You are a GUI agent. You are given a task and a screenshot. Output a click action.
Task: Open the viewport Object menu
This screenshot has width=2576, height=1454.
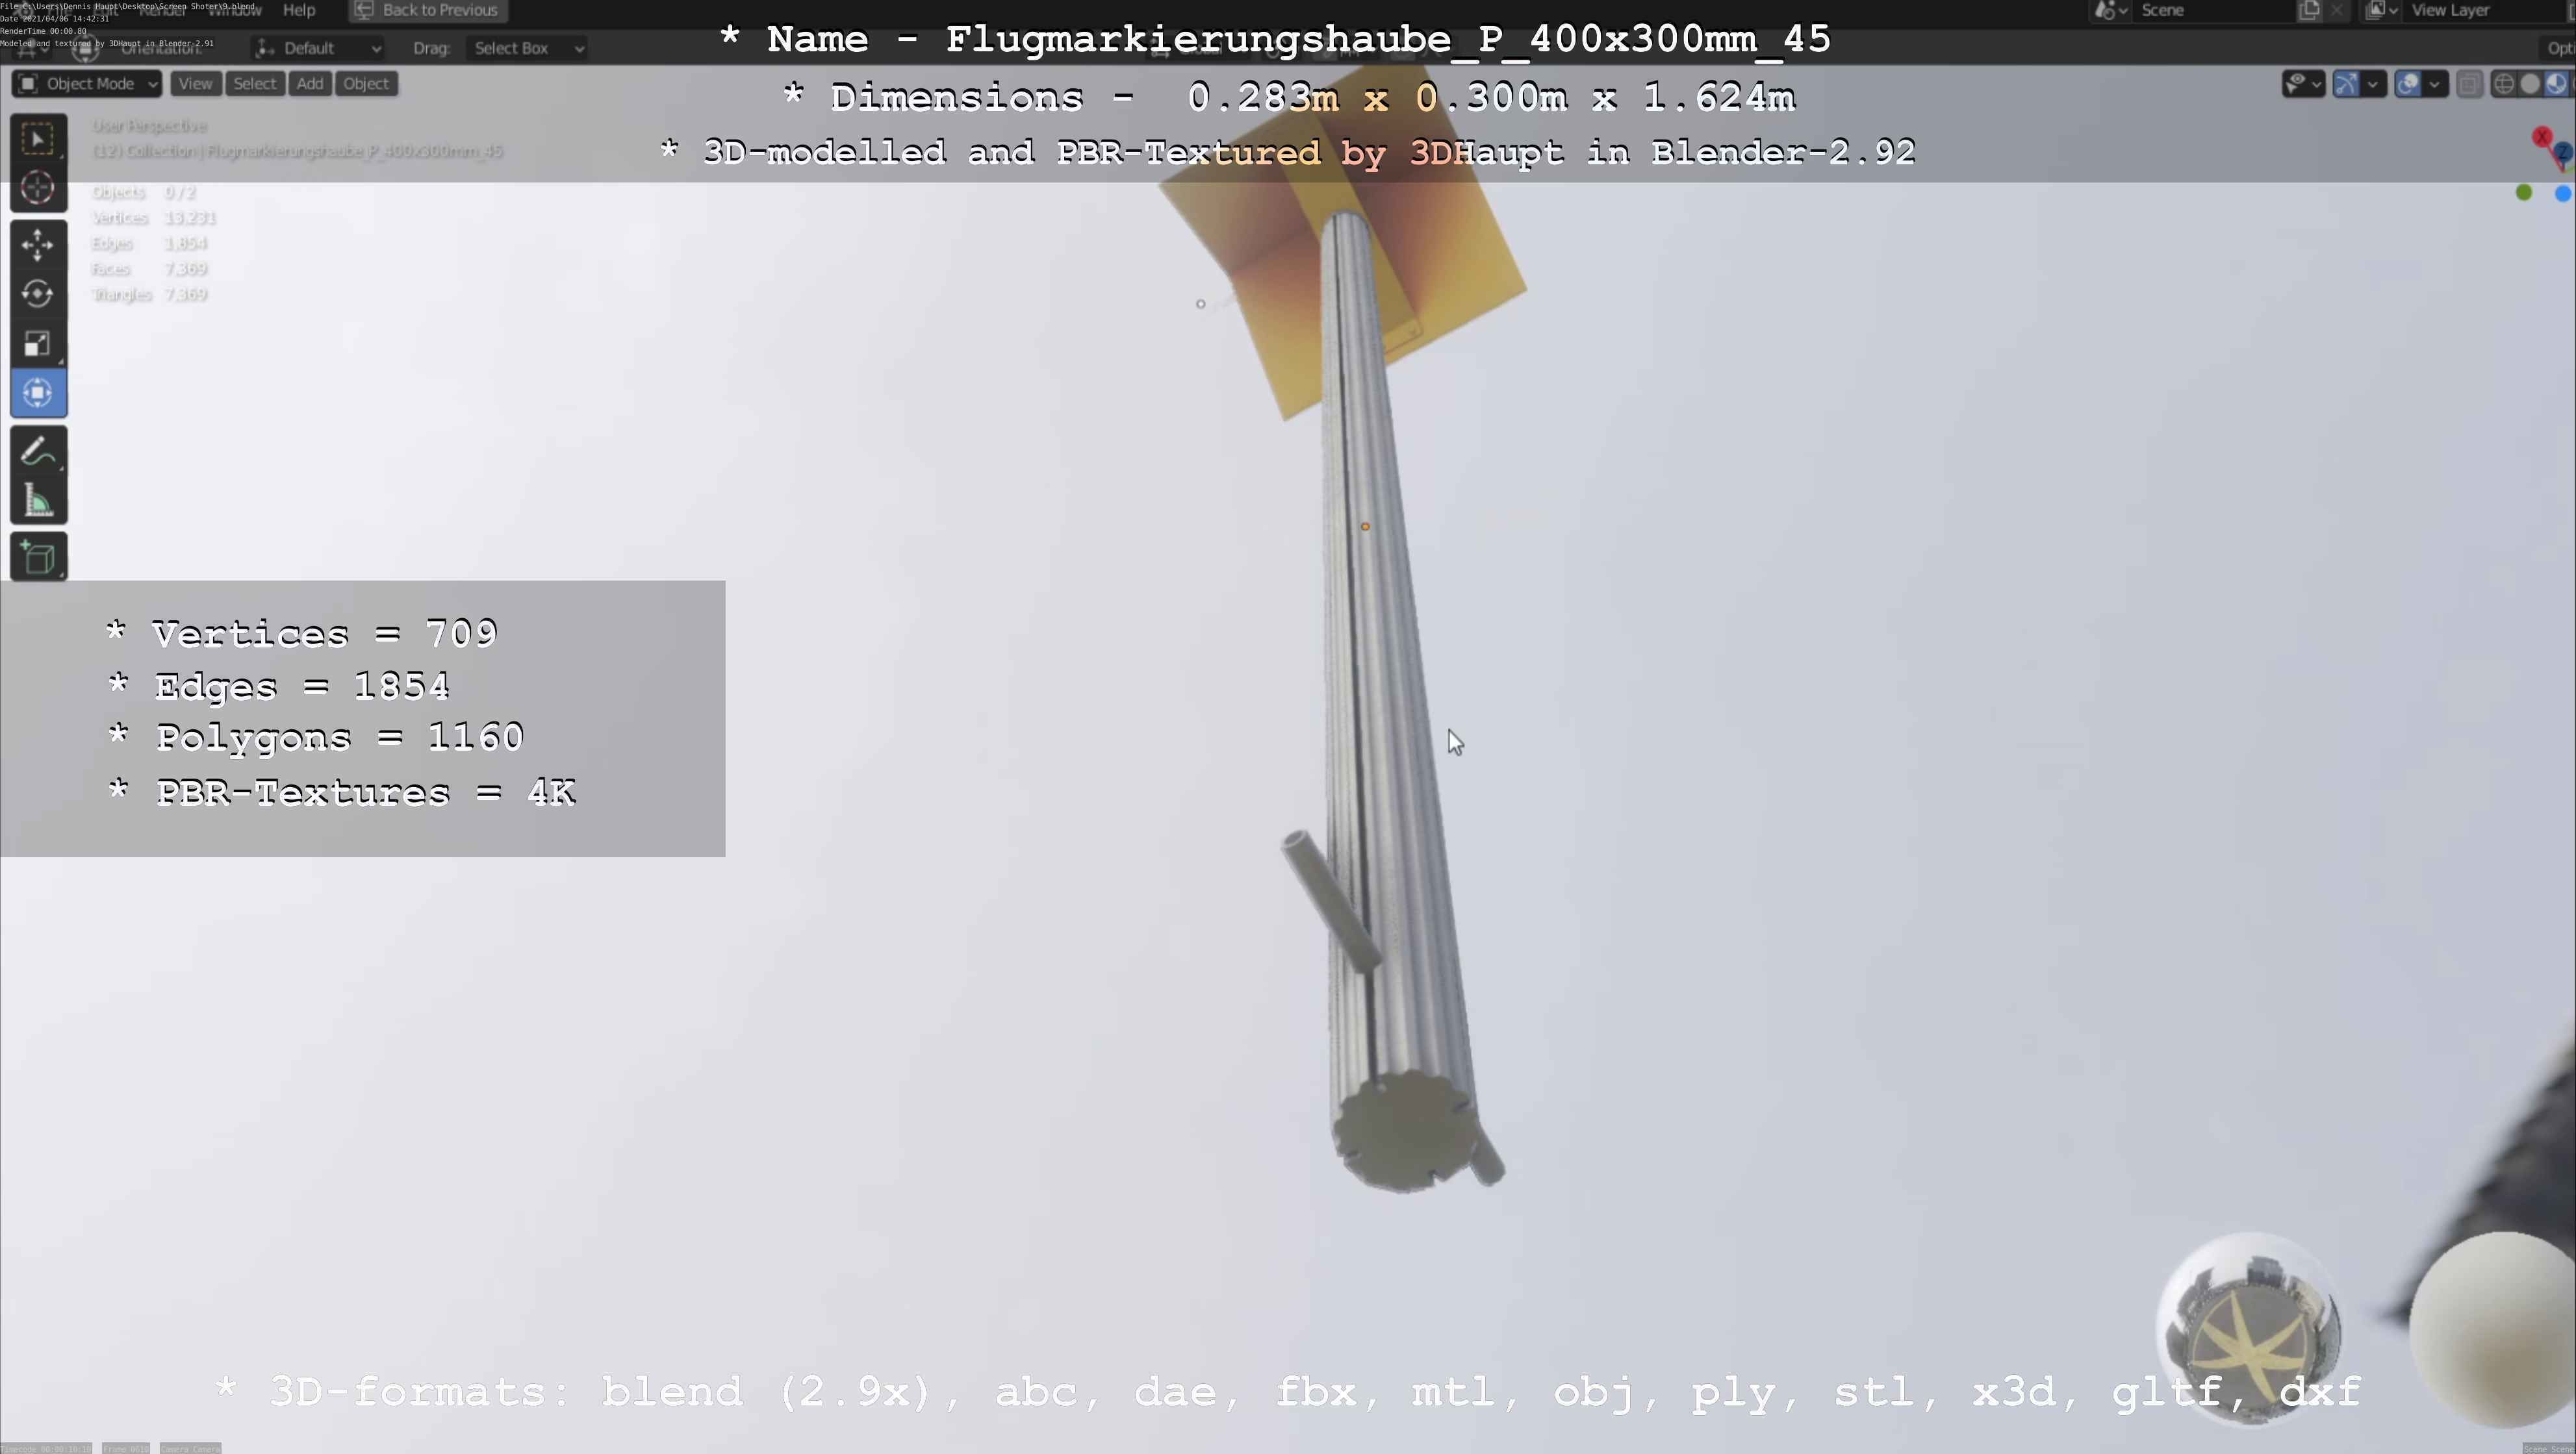click(x=366, y=84)
